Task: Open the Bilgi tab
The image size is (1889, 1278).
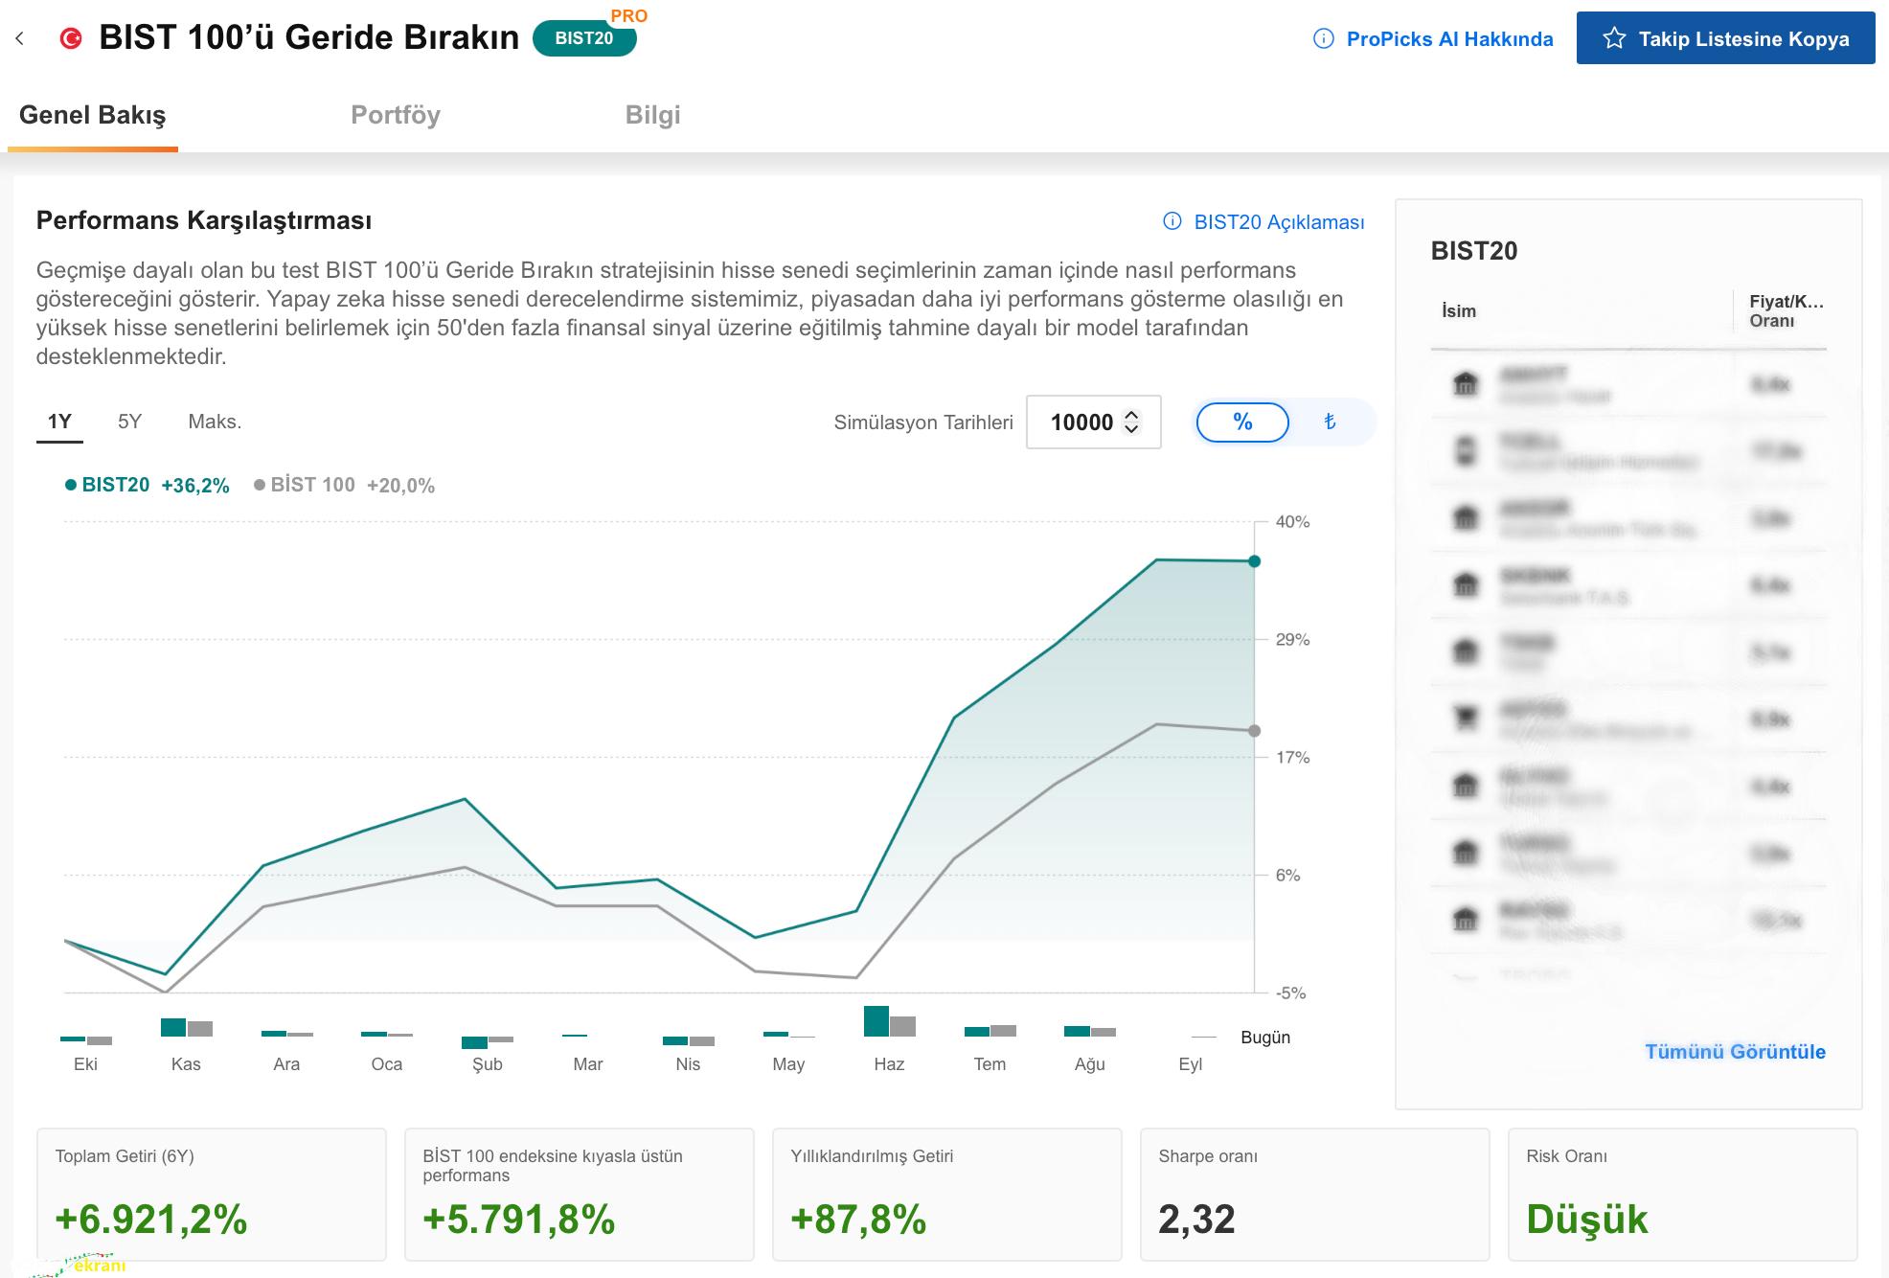Action: click(x=652, y=115)
